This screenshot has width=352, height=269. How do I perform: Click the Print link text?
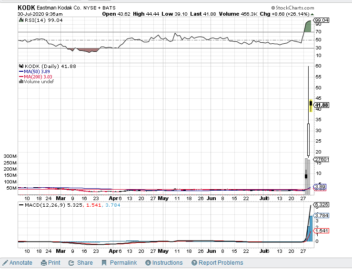[54, 263]
